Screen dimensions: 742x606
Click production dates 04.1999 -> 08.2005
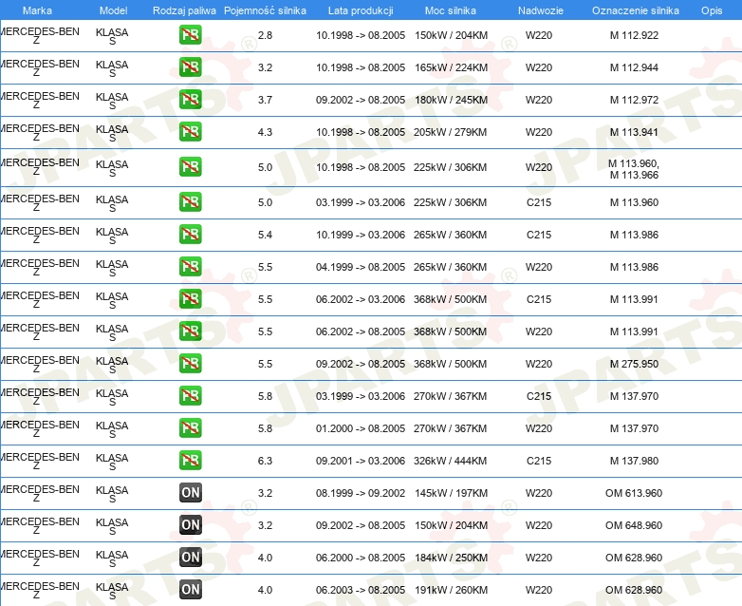[x=361, y=267]
